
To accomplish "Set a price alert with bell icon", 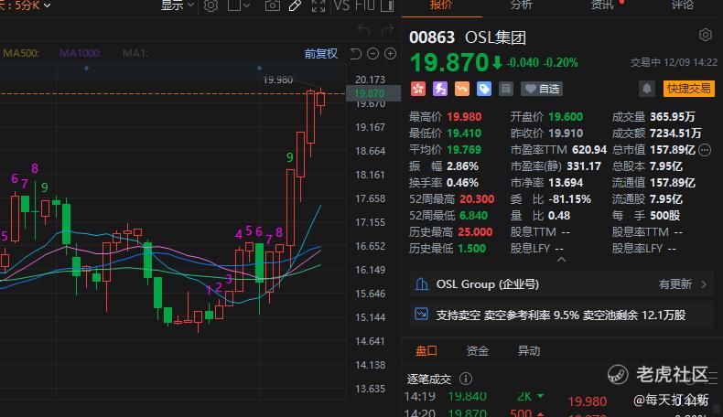I will click(x=647, y=89).
